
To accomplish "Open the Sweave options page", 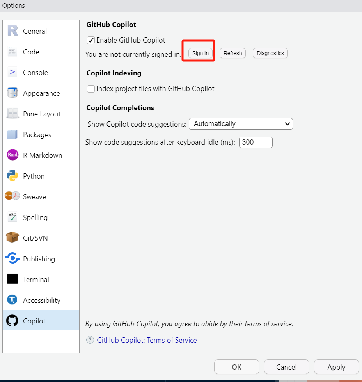I will click(41, 196).
